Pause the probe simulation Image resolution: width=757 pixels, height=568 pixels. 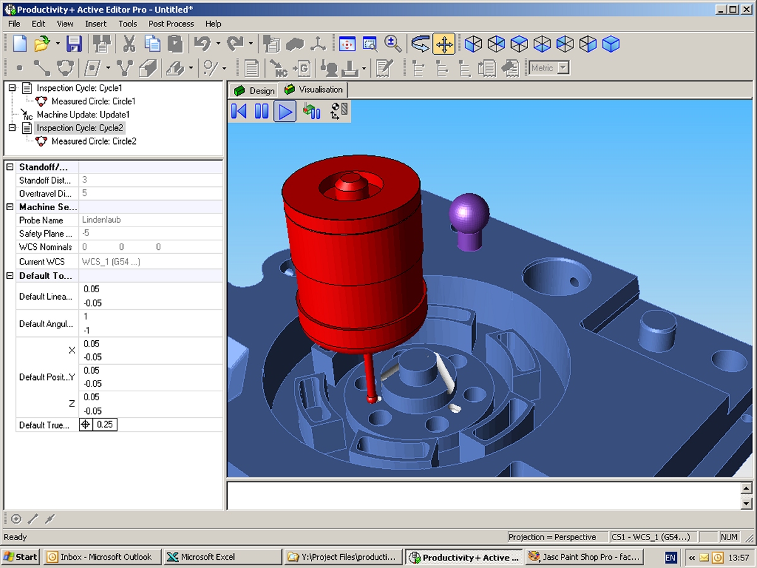pyautogui.click(x=261, y=112)
